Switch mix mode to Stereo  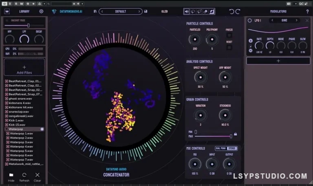pyautogui.click(x=232, y=148)
